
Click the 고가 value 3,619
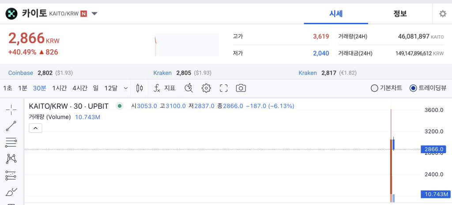click(321, 37)
